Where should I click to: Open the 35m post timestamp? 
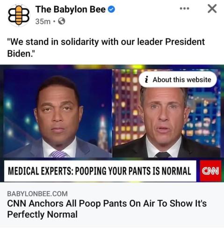point(43,22)
